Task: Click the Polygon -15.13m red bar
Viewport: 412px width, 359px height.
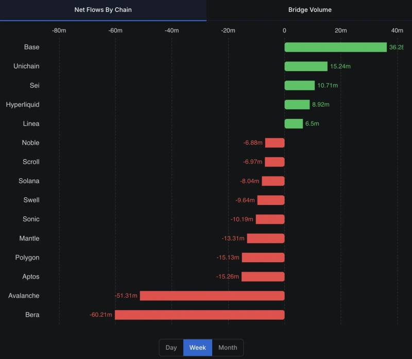Action: [263, 258]
